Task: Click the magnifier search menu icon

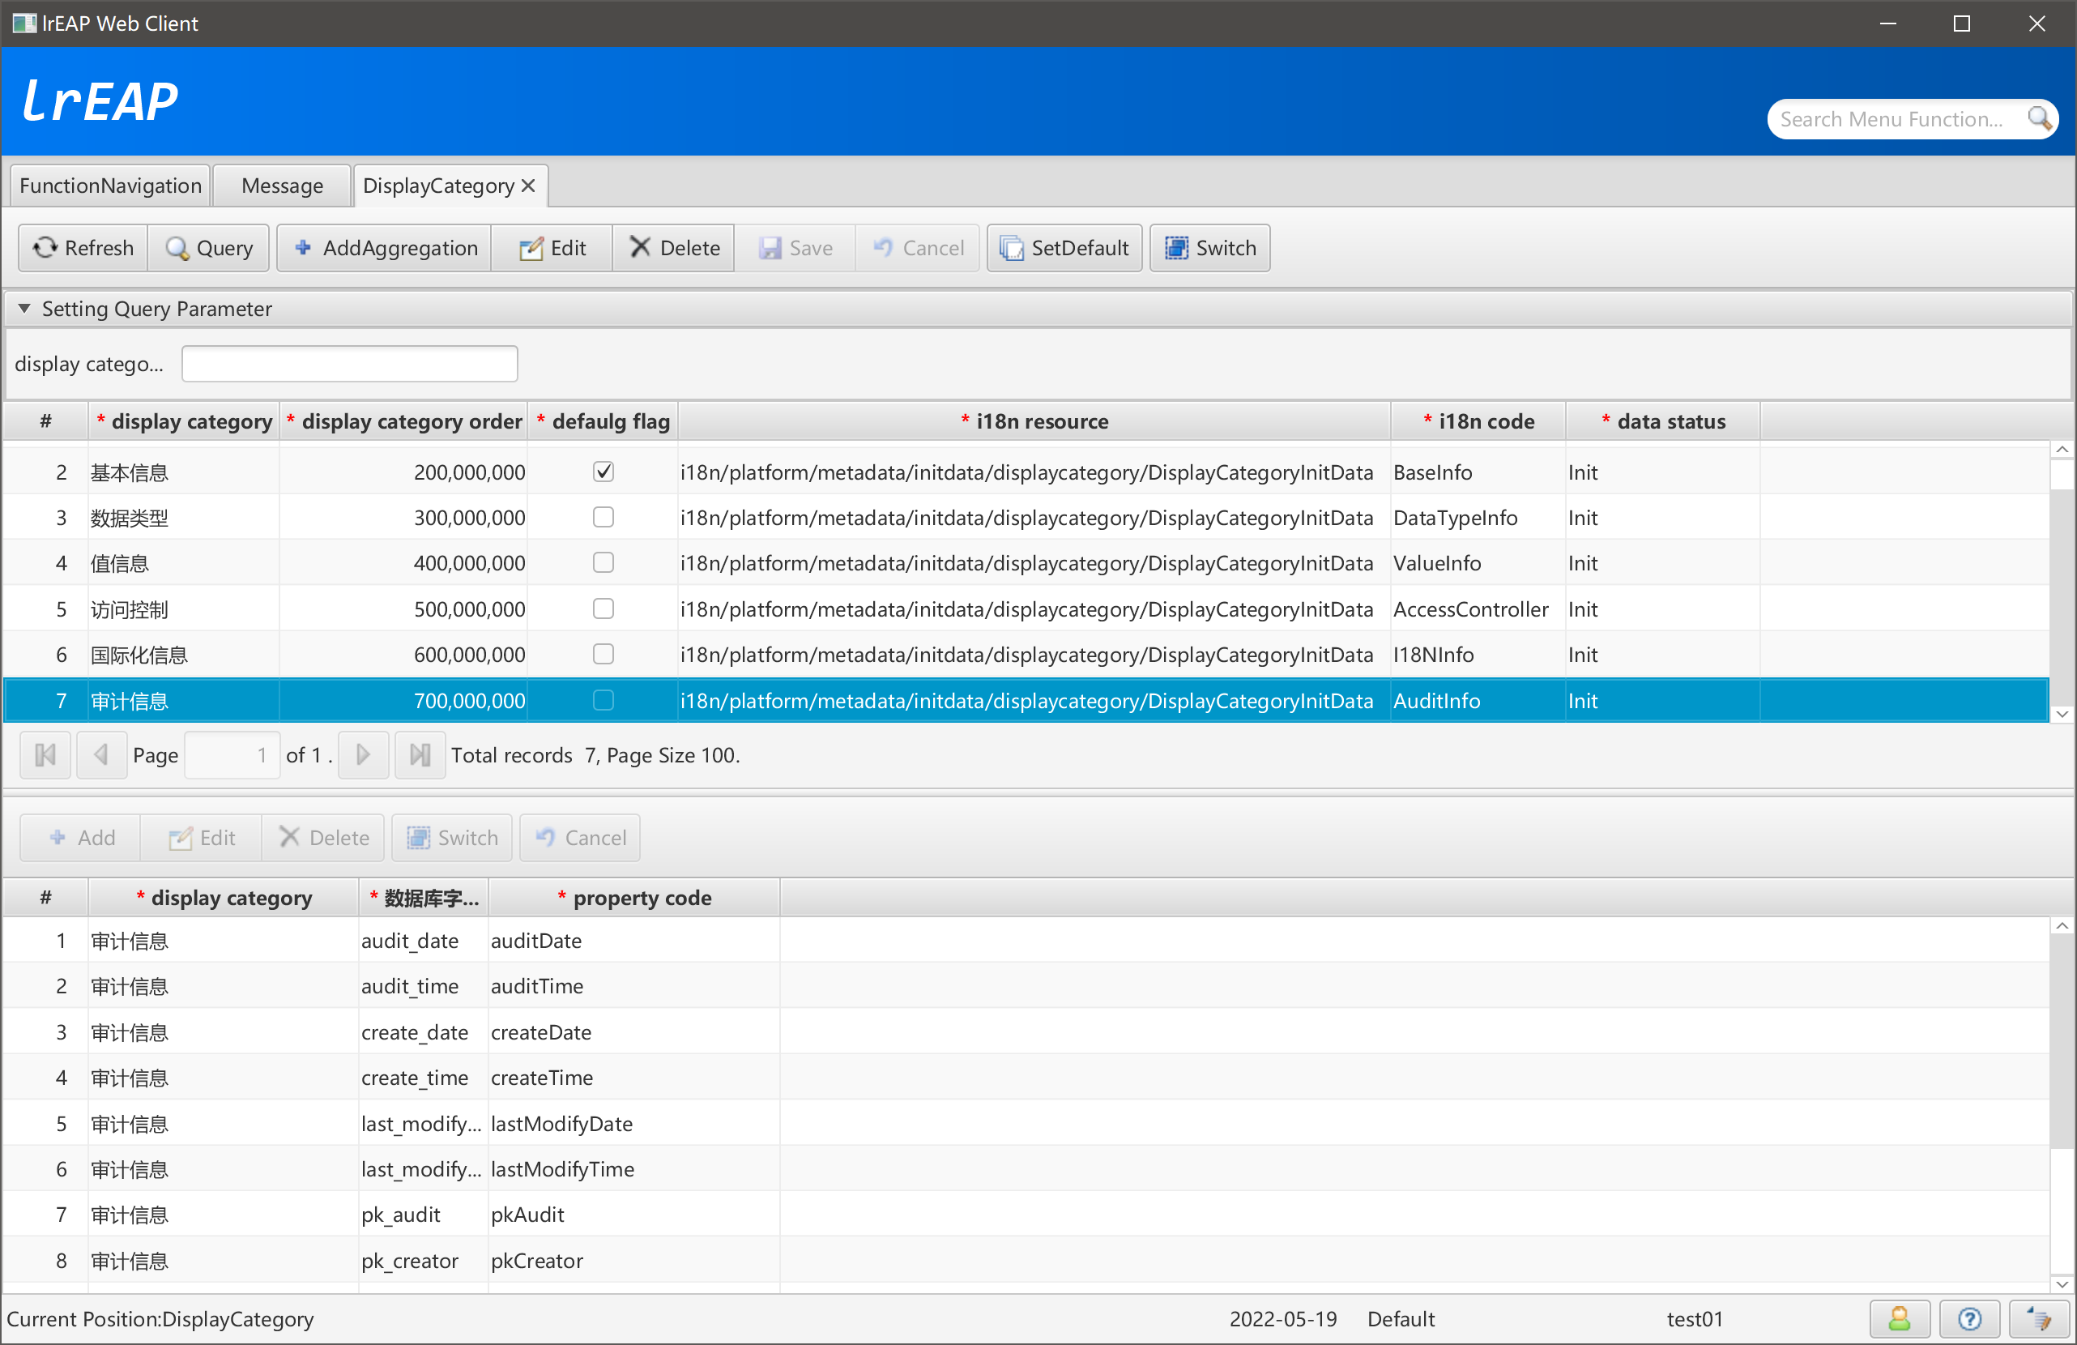Action: [x=2039, y=119]
